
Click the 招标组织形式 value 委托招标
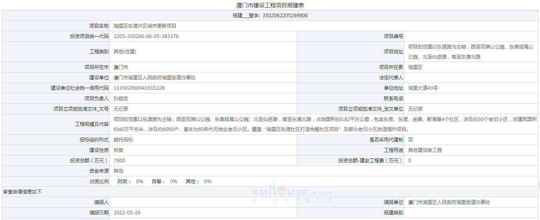(123, 140)
